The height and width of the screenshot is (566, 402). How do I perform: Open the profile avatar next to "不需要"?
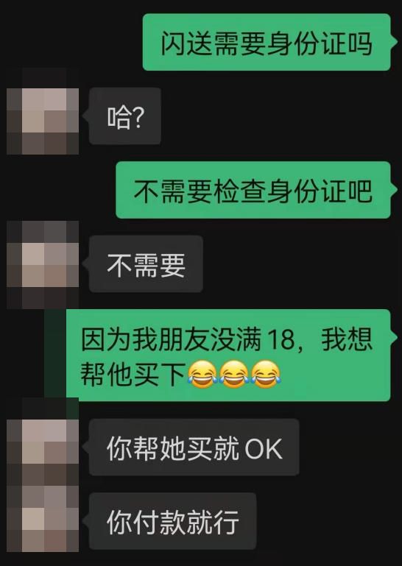[x=43, y=264]
